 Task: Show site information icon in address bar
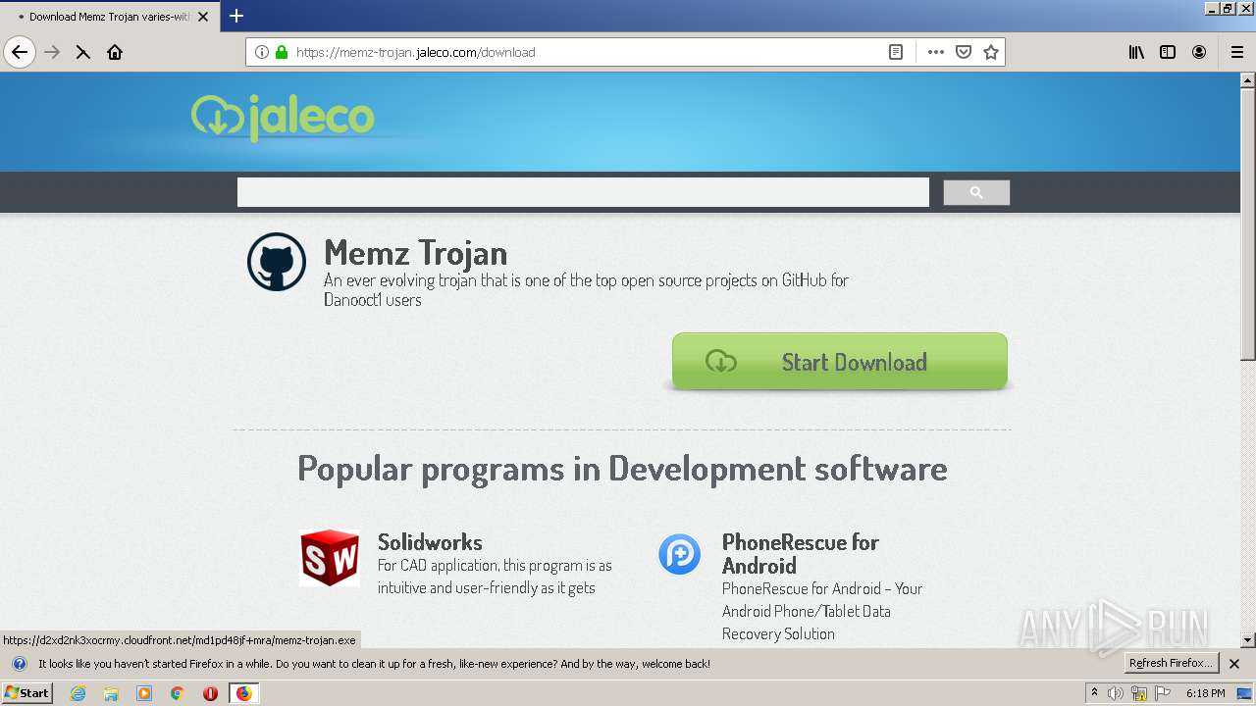tap(262, 52)
